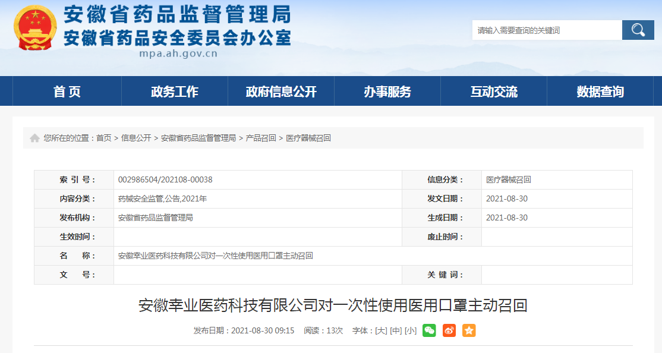Click the 废止时间 label cell

[442, 237]
